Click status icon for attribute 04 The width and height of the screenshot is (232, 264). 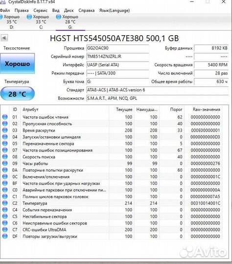(x=5, y=137)
